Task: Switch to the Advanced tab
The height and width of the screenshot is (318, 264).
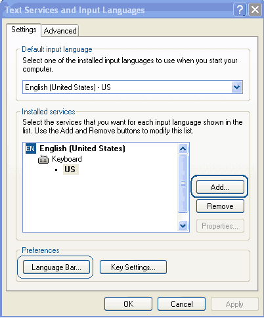Action: (x=60, y=31)
